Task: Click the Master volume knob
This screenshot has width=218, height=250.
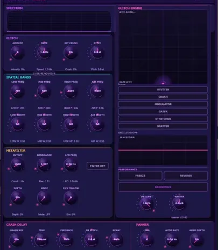Action: (x=179, y=203)
